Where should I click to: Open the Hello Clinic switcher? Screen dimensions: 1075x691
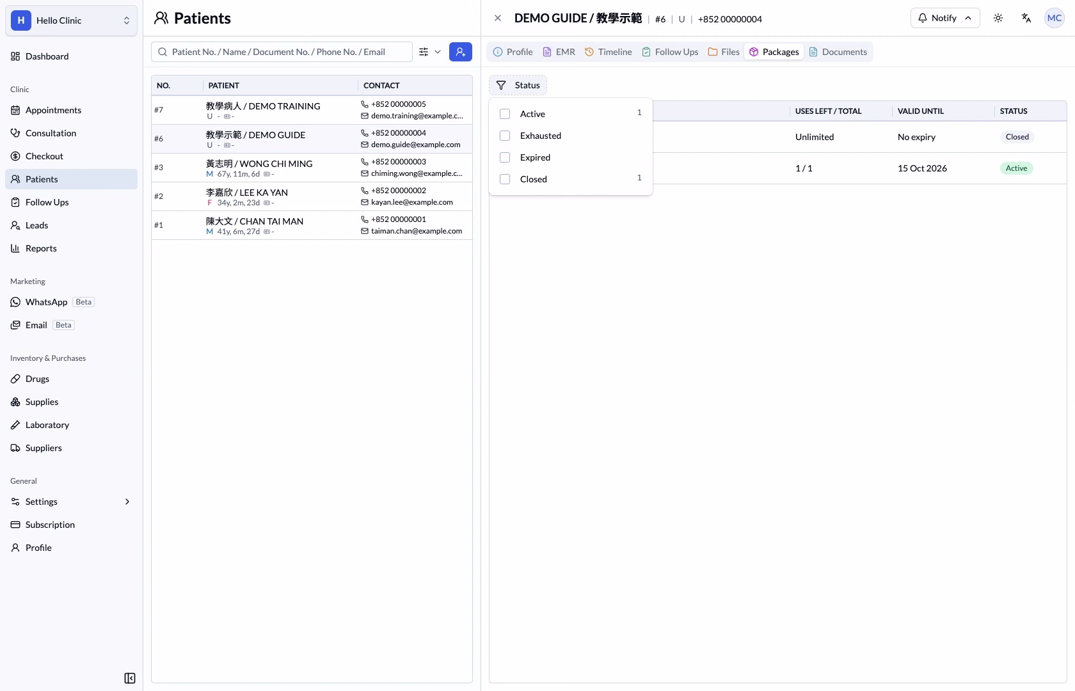coord(71,20)
